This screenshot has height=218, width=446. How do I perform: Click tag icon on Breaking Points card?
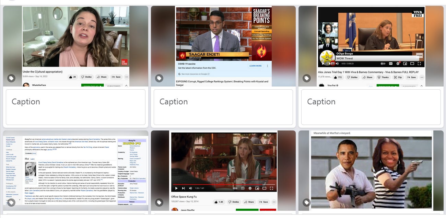159,79
